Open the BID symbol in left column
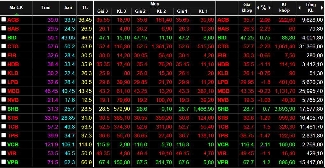 pos(12,38)
